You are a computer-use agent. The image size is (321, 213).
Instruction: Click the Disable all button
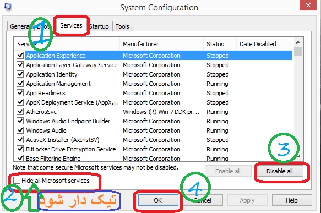280,171
